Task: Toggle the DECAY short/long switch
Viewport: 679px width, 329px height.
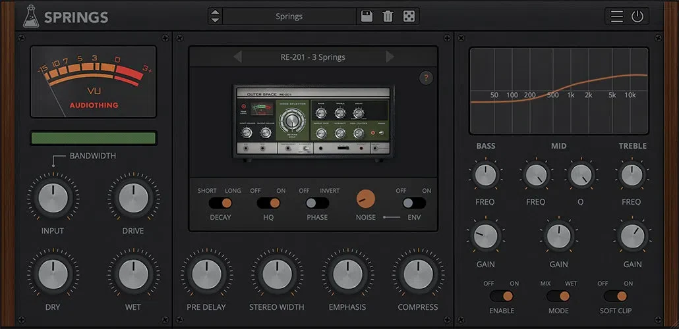Action: [x=220, y=203]
